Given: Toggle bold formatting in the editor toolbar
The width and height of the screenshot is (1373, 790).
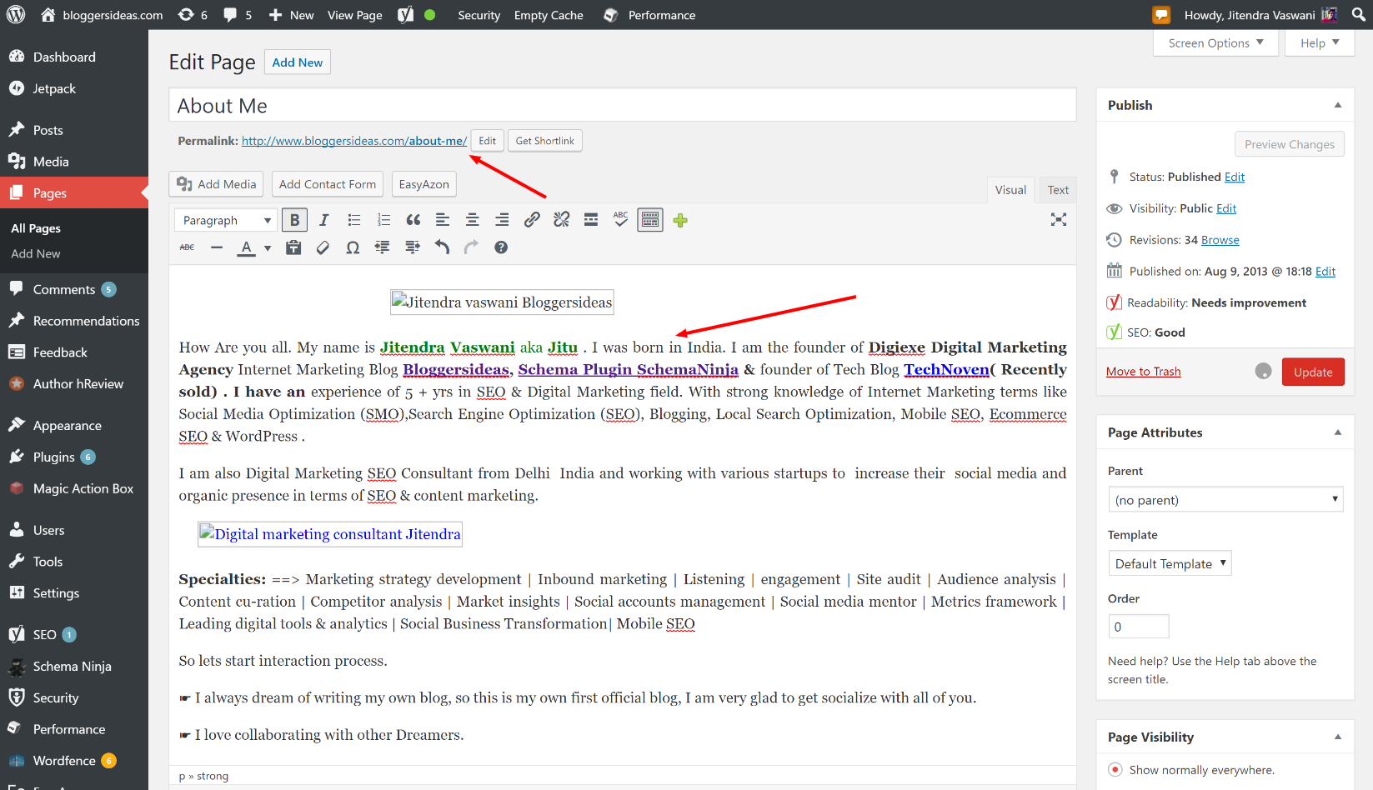Looking at the screenshot, I should tap(294, 220).
